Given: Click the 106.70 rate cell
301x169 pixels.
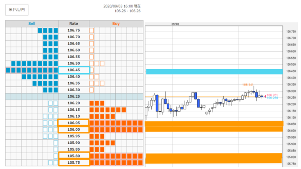Looking at the screenshot, I should [x=74, y=37].
